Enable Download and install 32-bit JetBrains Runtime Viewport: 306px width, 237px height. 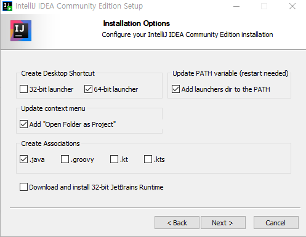coord(23,187)
